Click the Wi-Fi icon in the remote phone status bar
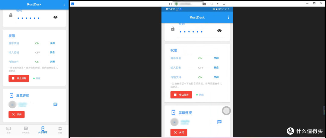 pyautogui.click(x=174, y=9)
